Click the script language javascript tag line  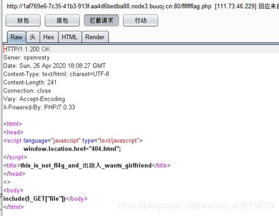tap(73, 140)
